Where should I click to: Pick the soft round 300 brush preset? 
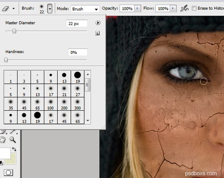(x=78, y=104)
